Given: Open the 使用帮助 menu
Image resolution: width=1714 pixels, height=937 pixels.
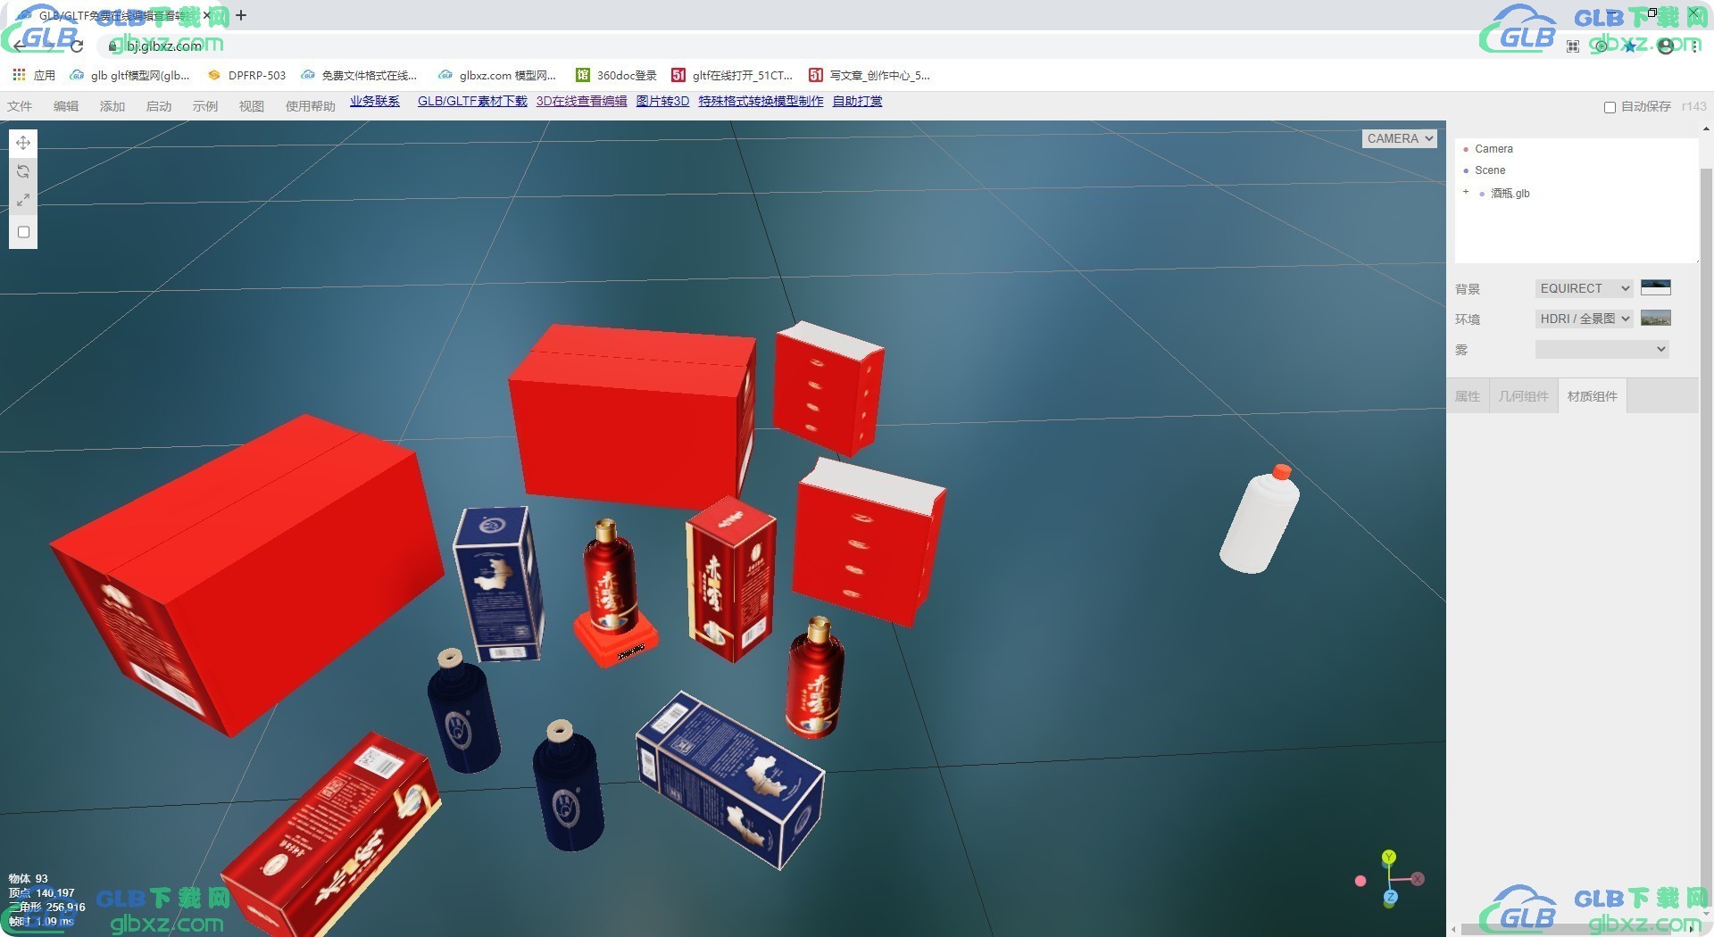Looking at the screenshot, I should click(311, 106).
